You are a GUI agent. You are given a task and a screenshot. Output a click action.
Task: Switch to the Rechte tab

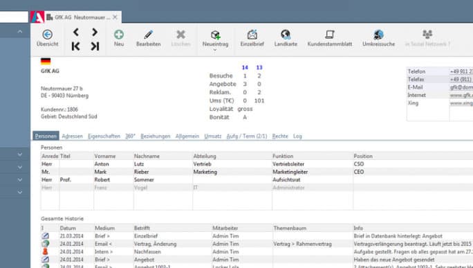tap(280, 136)
